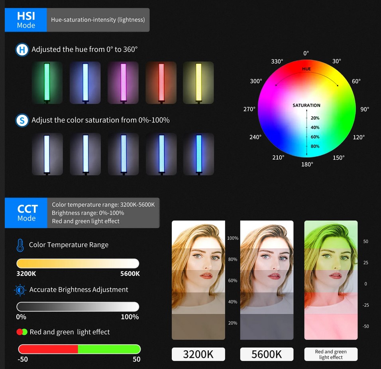Click the 0° label on color wheel
The width and height of the screenshot is (381, 369).
click(x=306, y=53)
